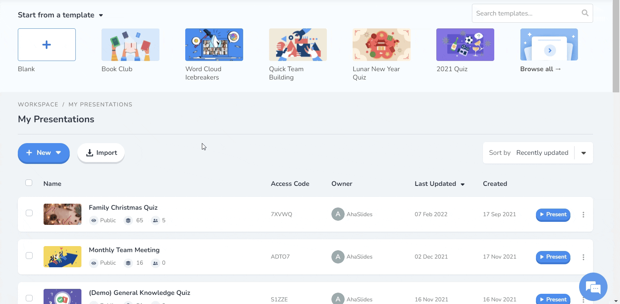Open (Demo) General Knowledge Quiz thumbnail
Screen dimensions: 620x304
(62, 296)
